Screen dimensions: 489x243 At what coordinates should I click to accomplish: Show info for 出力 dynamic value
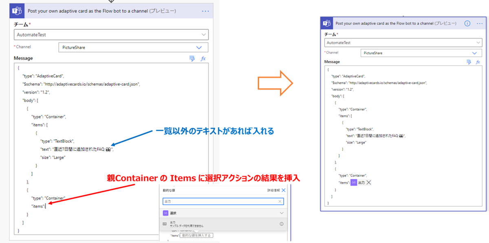[x=281, y=224]
